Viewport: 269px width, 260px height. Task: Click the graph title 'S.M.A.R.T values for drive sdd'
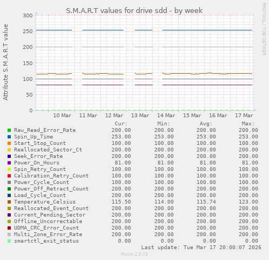tap(116, 10)
